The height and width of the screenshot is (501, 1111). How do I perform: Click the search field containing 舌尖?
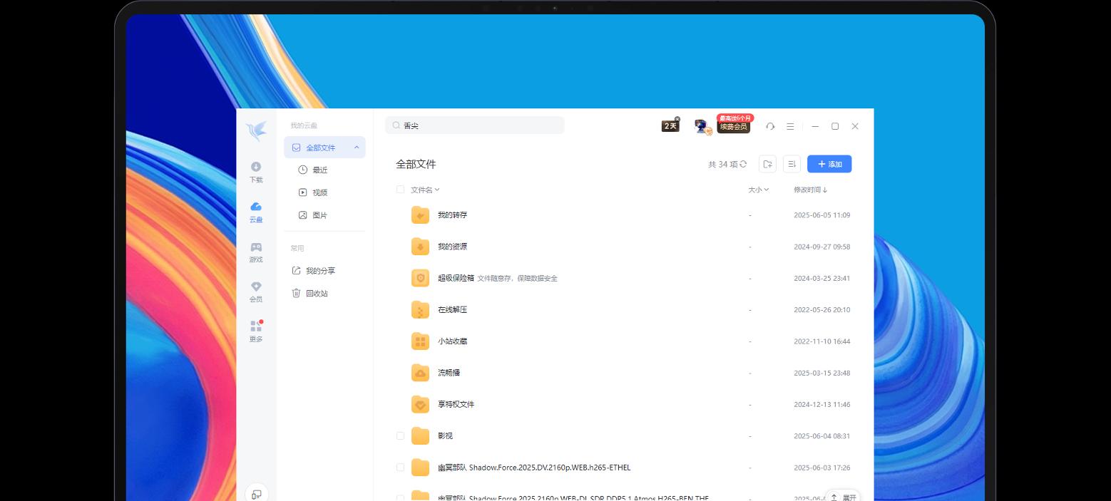475,125
